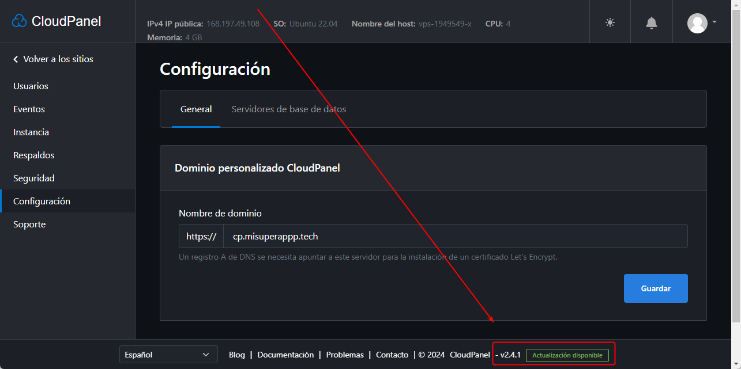Viewport: 741px width, 369px height.
Task: Click the hostname value vps-1949549-x
Action: [x=445, y=24]
